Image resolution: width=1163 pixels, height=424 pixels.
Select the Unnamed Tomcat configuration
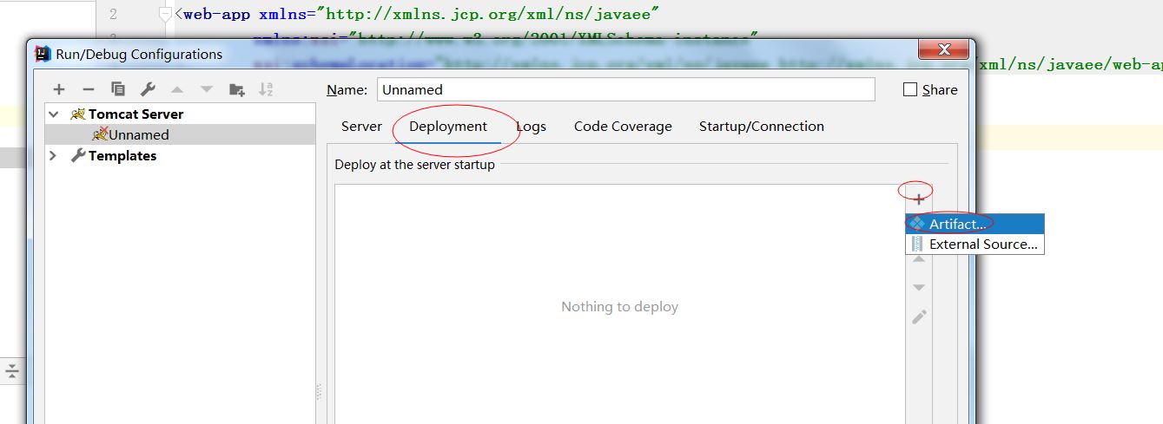tap(181, 134)
